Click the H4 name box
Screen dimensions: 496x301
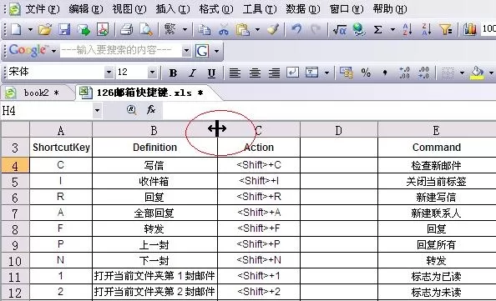tap(47, 110)
